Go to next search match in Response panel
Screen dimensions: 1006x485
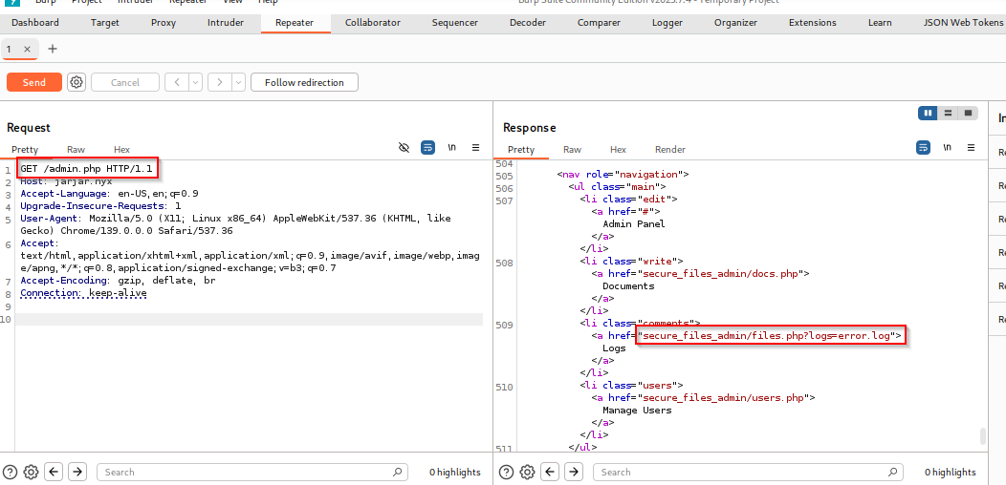[x=573, y=472]
